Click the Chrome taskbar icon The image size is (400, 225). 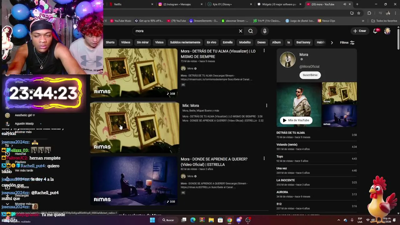click(230, 220)
